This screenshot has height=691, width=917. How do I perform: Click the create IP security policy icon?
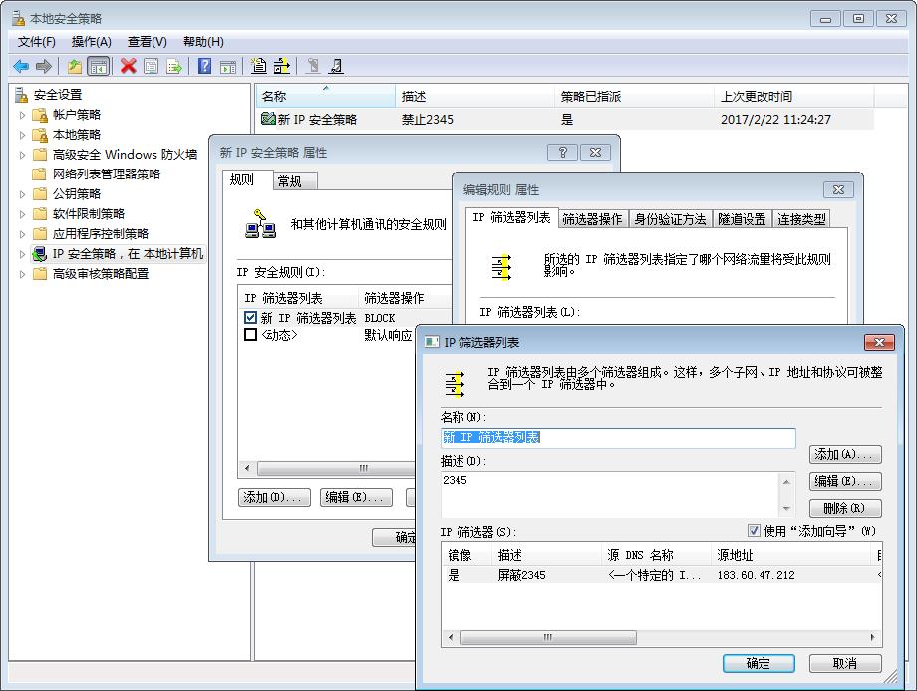(257, 66)
